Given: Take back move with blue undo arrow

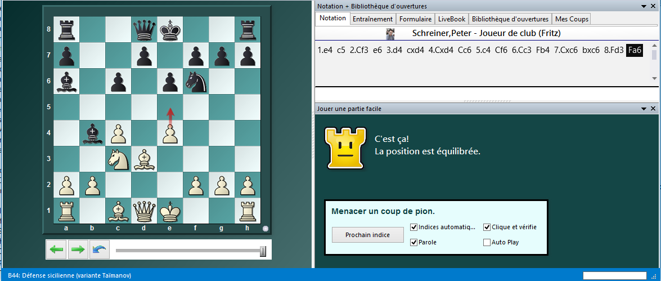Looking at the screenshot, I should [x=100, y=249].
